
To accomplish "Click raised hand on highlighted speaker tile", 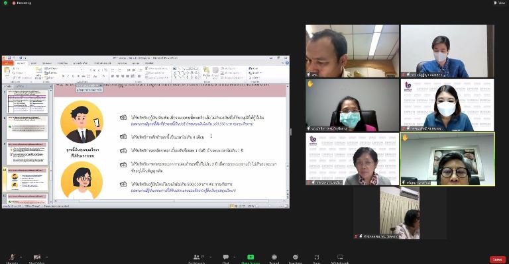I will (405, 138).
